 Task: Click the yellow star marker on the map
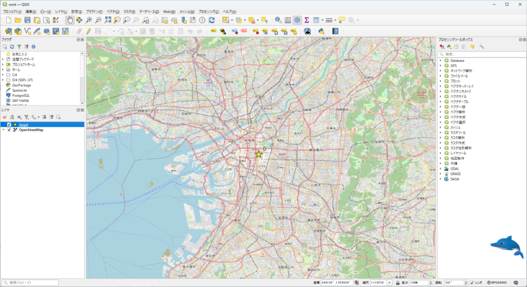click(258, 154)
